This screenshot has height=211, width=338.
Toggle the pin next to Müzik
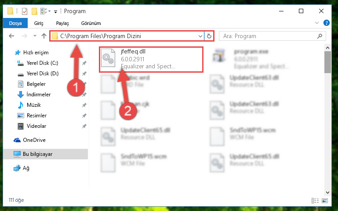(x=84, y=105)
